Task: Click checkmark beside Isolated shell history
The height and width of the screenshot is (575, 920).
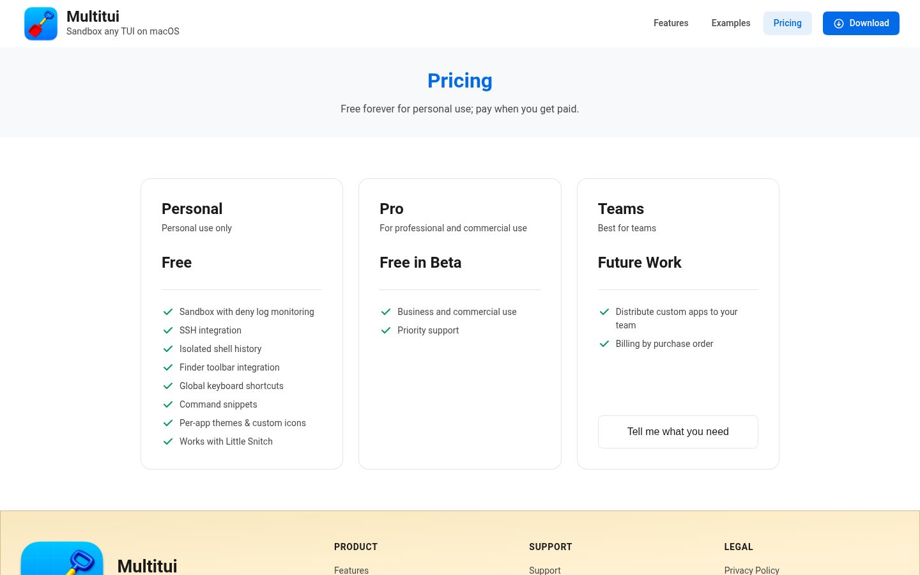Action: click(168, 349)
